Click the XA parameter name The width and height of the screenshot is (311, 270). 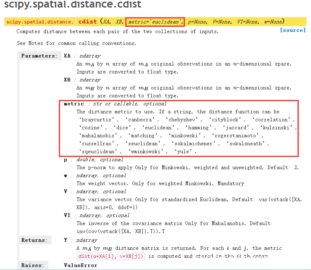[67, 56]
